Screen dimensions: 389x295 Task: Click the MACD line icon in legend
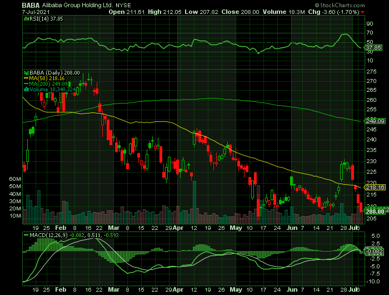coord(26,235)
